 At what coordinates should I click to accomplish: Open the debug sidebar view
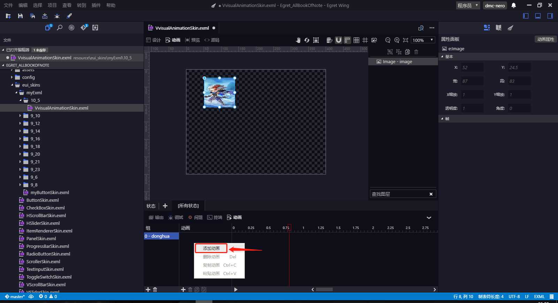point(71,28)
